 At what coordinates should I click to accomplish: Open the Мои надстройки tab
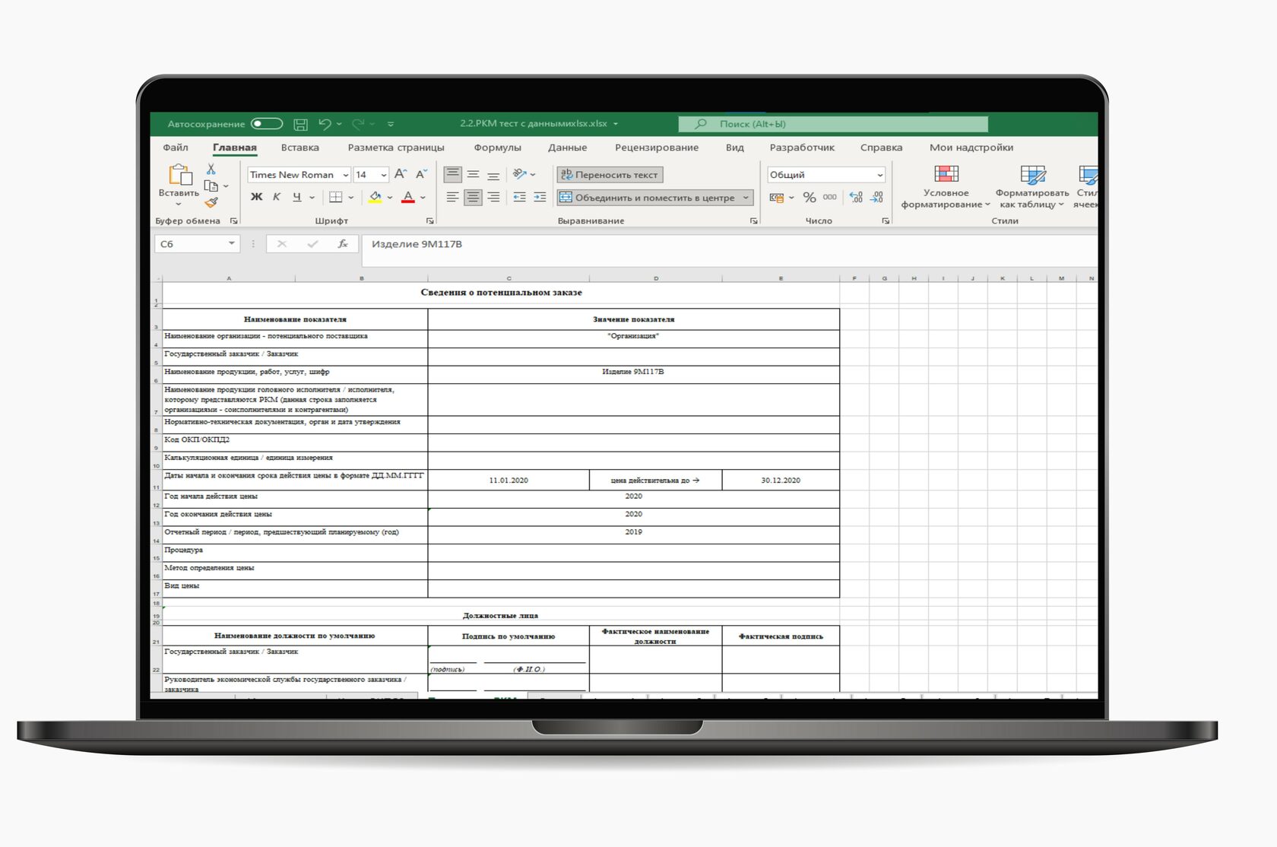pyautogui.click(x=971, y=148)
